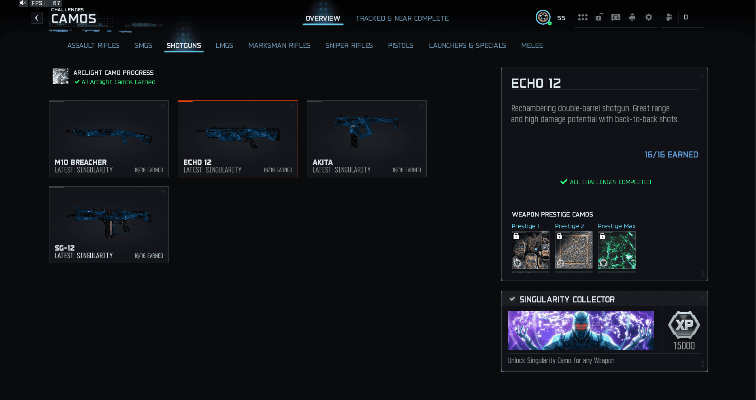Click the muted speaker icon
Viewport: 756px width, 400px height.
coord(23,3)
